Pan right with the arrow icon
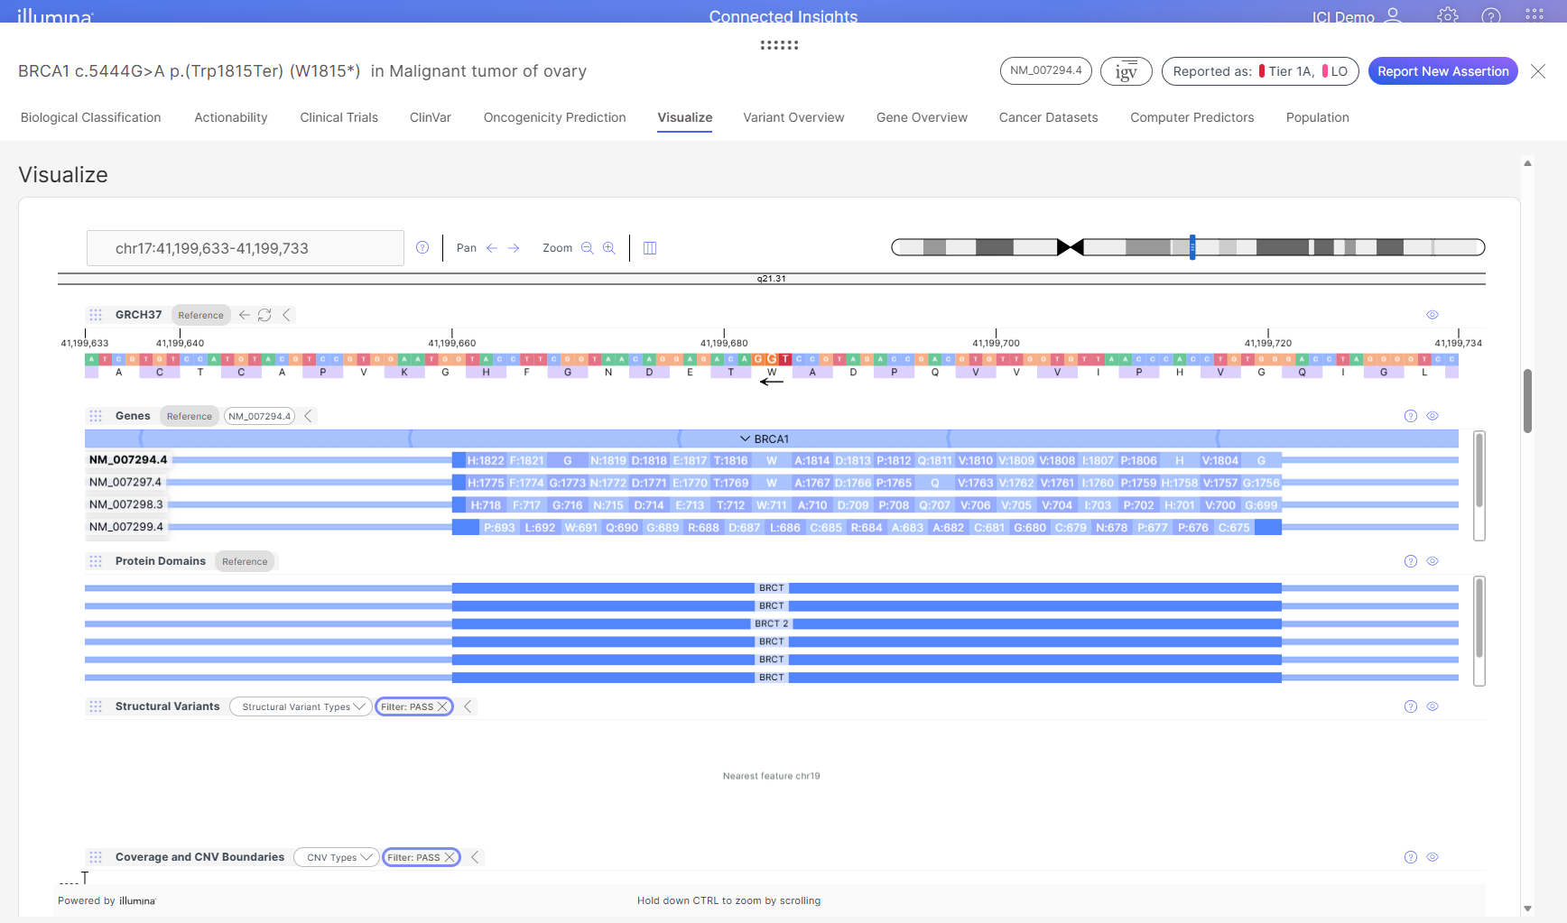The image size is (1567, 923). tap(514, 248)
